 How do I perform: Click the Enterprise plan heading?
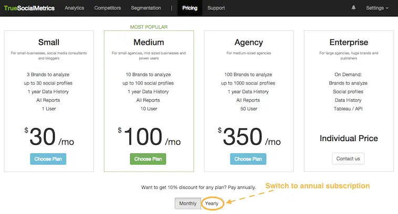[x=348, y=42]
